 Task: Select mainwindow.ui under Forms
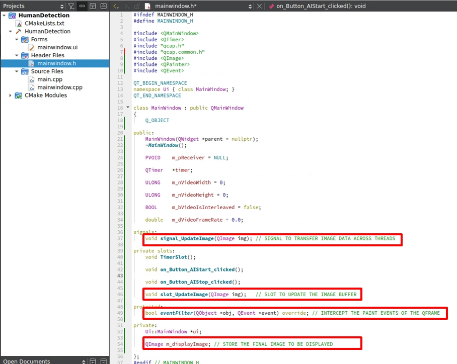click(57, 47)
